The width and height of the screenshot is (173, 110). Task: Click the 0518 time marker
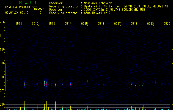pos(134,23)
